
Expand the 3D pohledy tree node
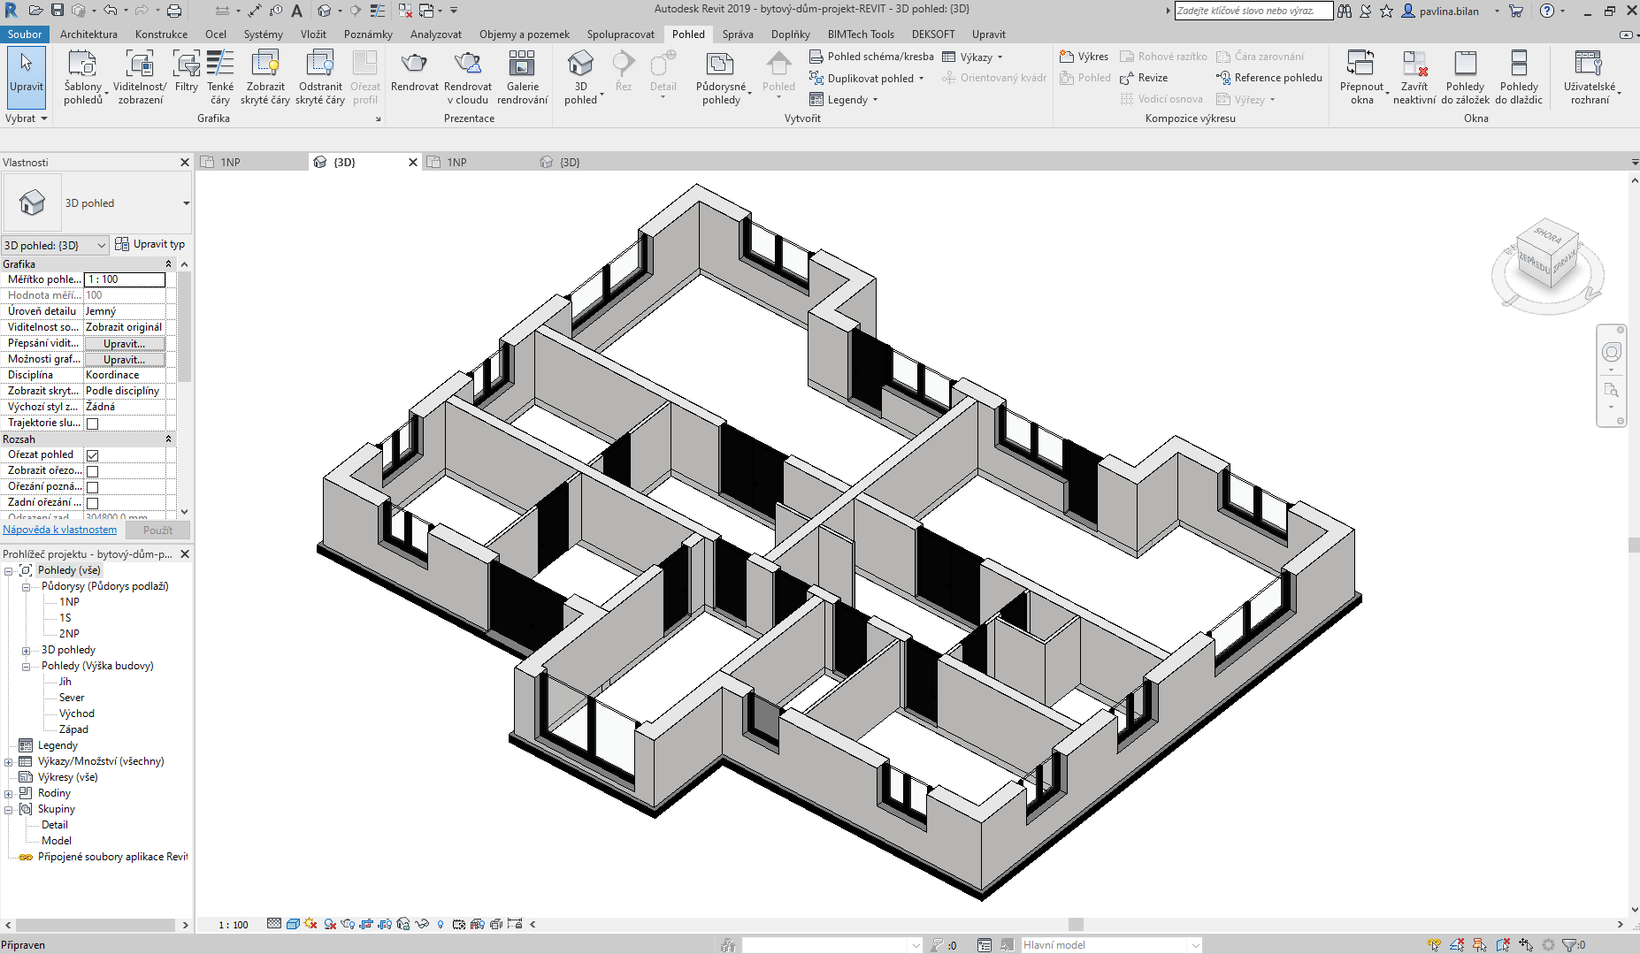point(26,650)
